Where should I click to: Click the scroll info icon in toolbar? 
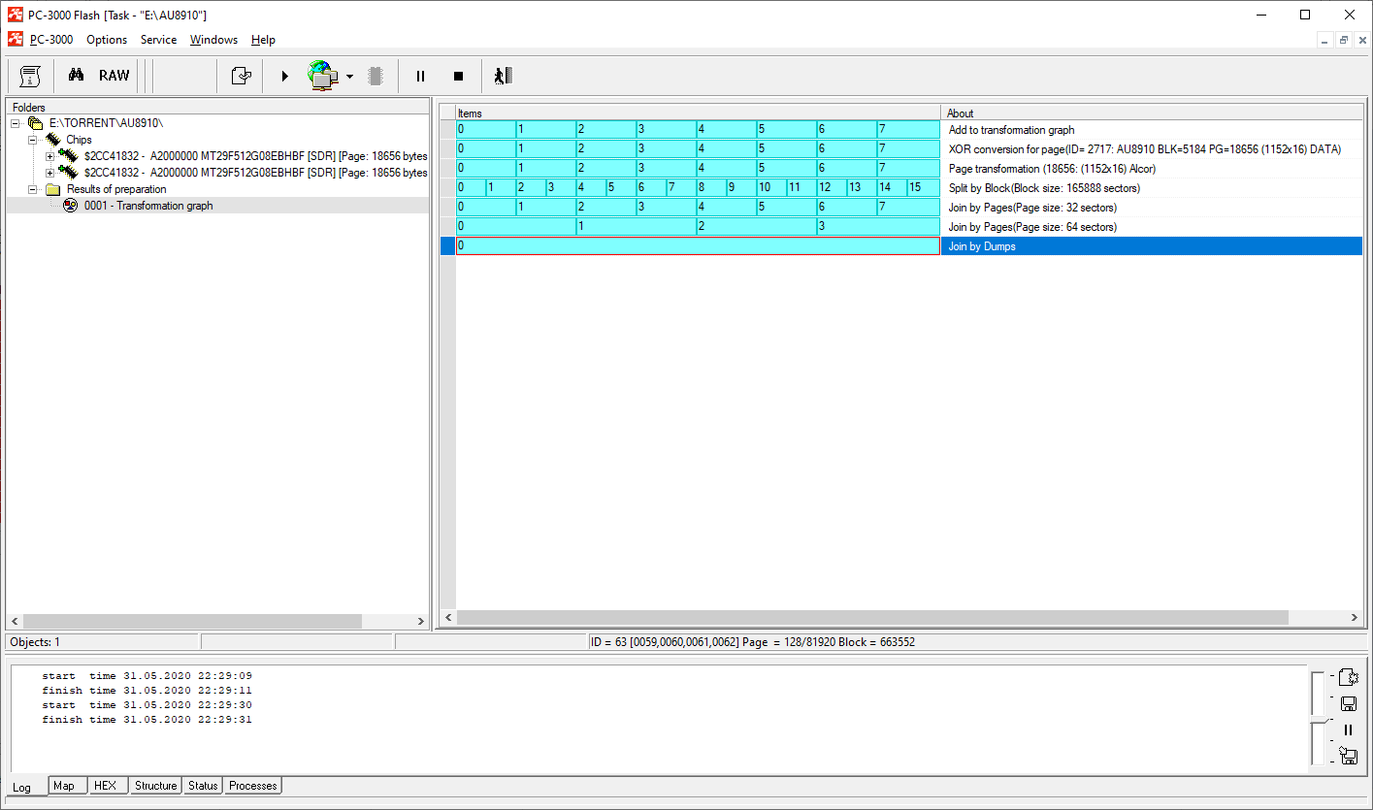coord(30,76)
